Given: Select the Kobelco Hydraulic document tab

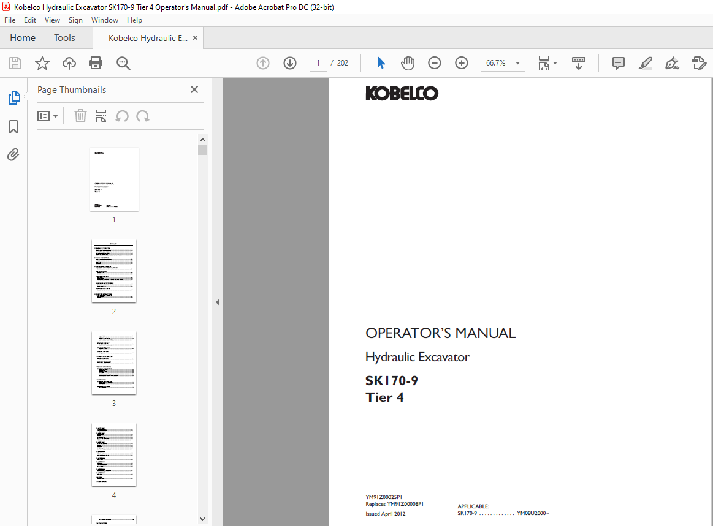Looking at the screenshot, I should pos(148,38).
